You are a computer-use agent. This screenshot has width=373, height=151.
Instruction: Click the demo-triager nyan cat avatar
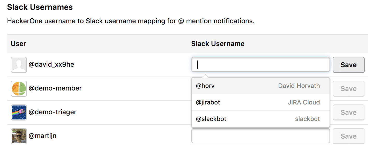[19, 112]
